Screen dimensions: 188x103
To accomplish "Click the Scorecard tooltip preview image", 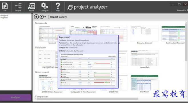I will tap(88, 70).
